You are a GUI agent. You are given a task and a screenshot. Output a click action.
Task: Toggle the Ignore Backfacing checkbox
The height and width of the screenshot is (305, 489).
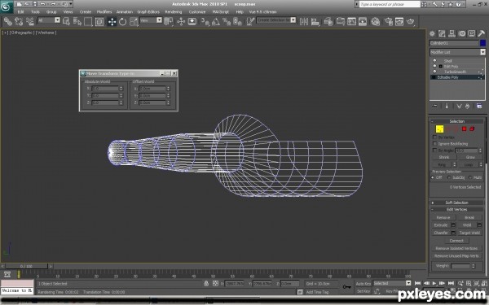tap(434, 143)
